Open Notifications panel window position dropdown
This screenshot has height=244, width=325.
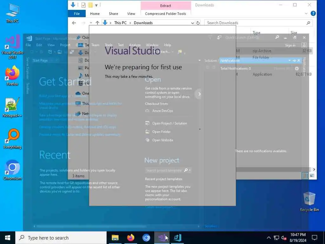289,60
